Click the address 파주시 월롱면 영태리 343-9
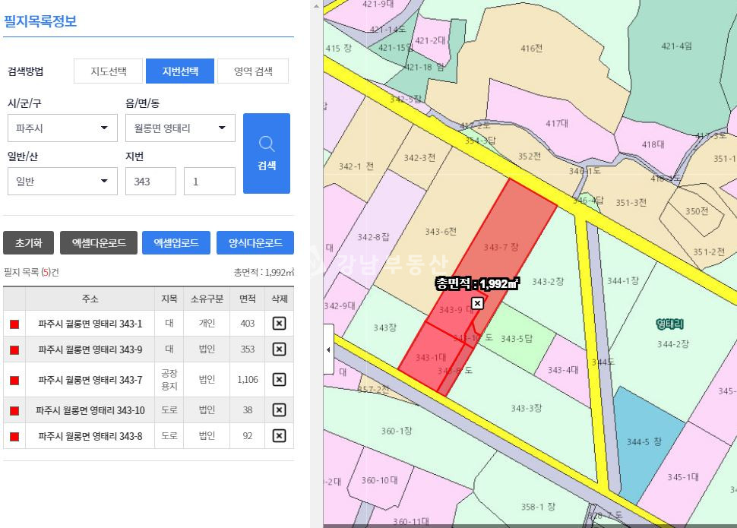 point(90,349)
